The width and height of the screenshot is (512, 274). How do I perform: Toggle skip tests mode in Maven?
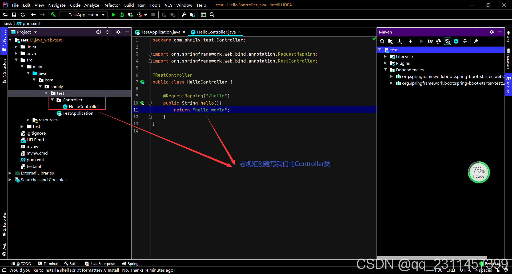pos(456,41)
